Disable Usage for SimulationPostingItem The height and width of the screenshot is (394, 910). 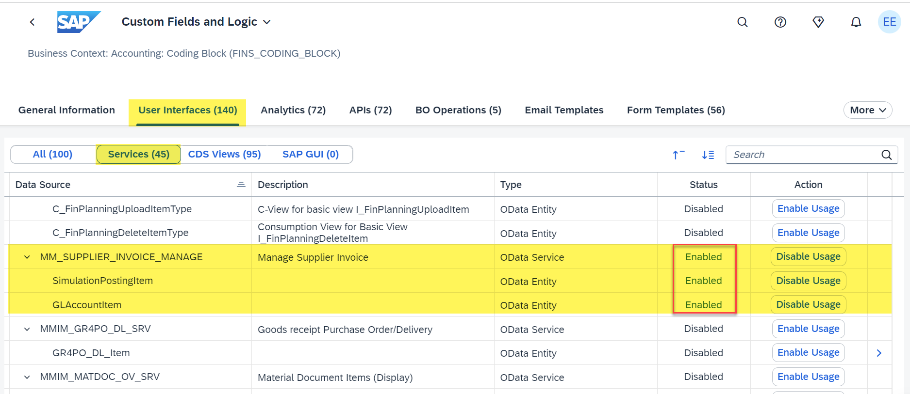pos(809,281)
